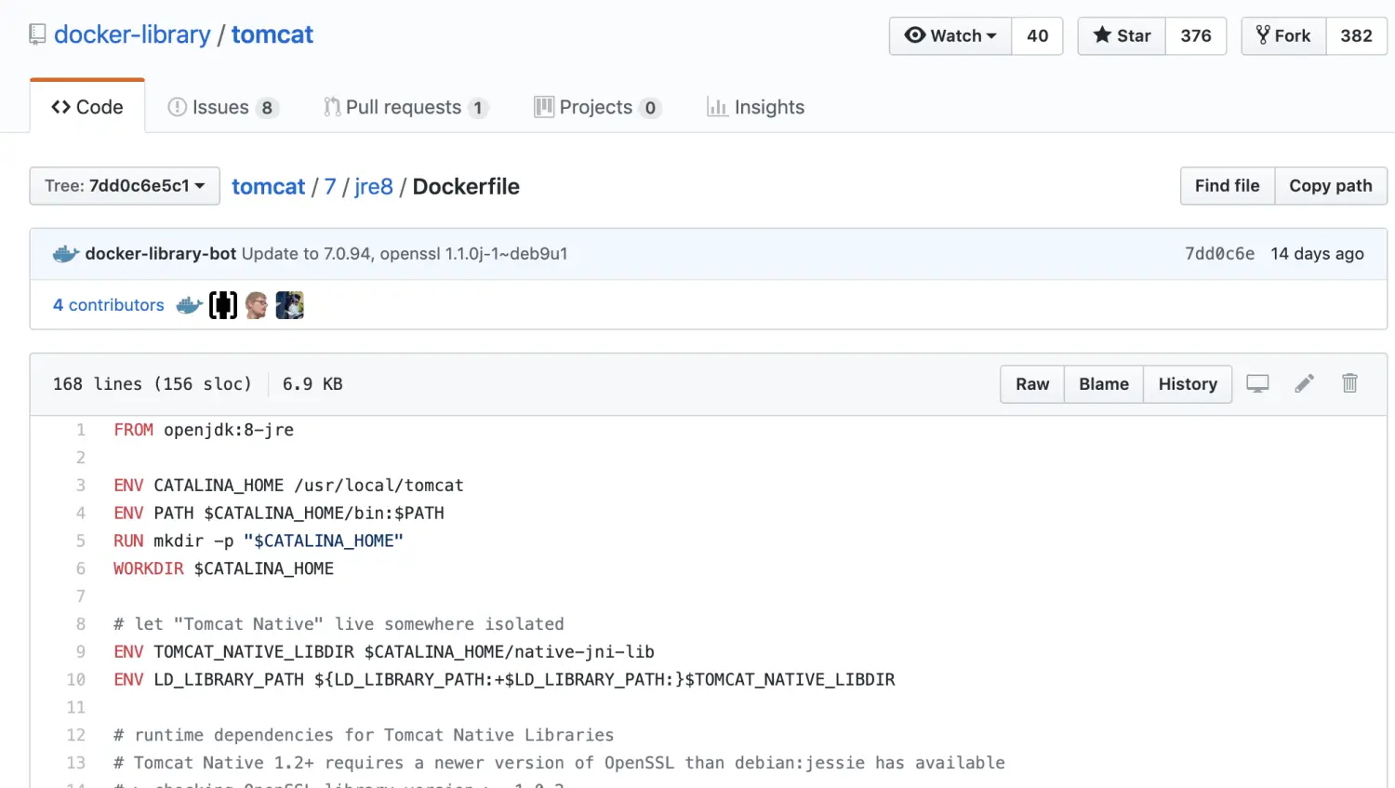Delete this file with trash icon

point(1350,383)
